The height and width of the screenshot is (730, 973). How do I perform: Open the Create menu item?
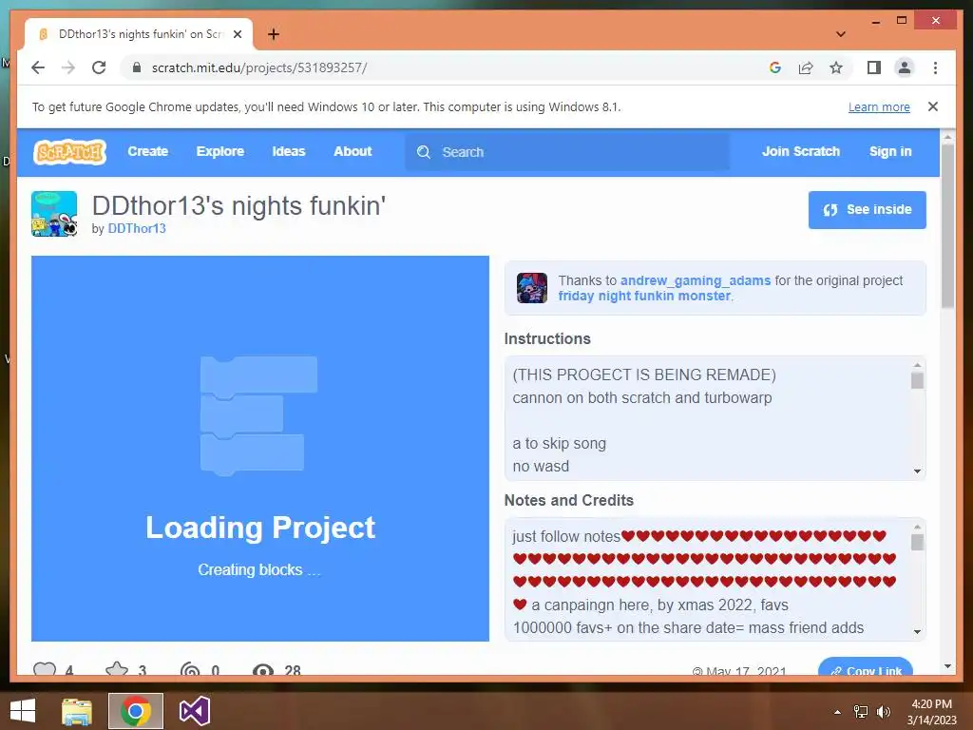pos(147,151)
